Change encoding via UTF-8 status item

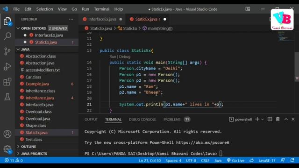pyautogui.click(x=191, y=161)
